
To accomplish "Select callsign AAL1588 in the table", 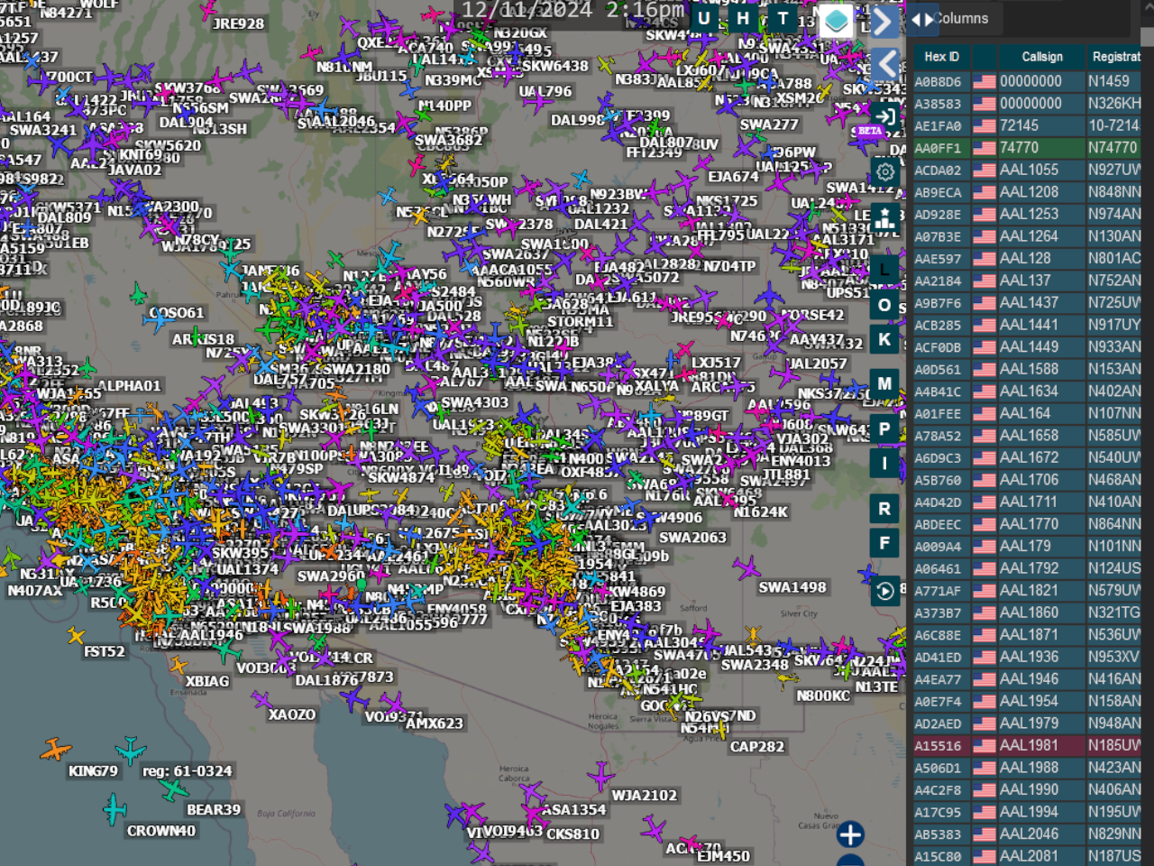I will tap(1029, 369).
